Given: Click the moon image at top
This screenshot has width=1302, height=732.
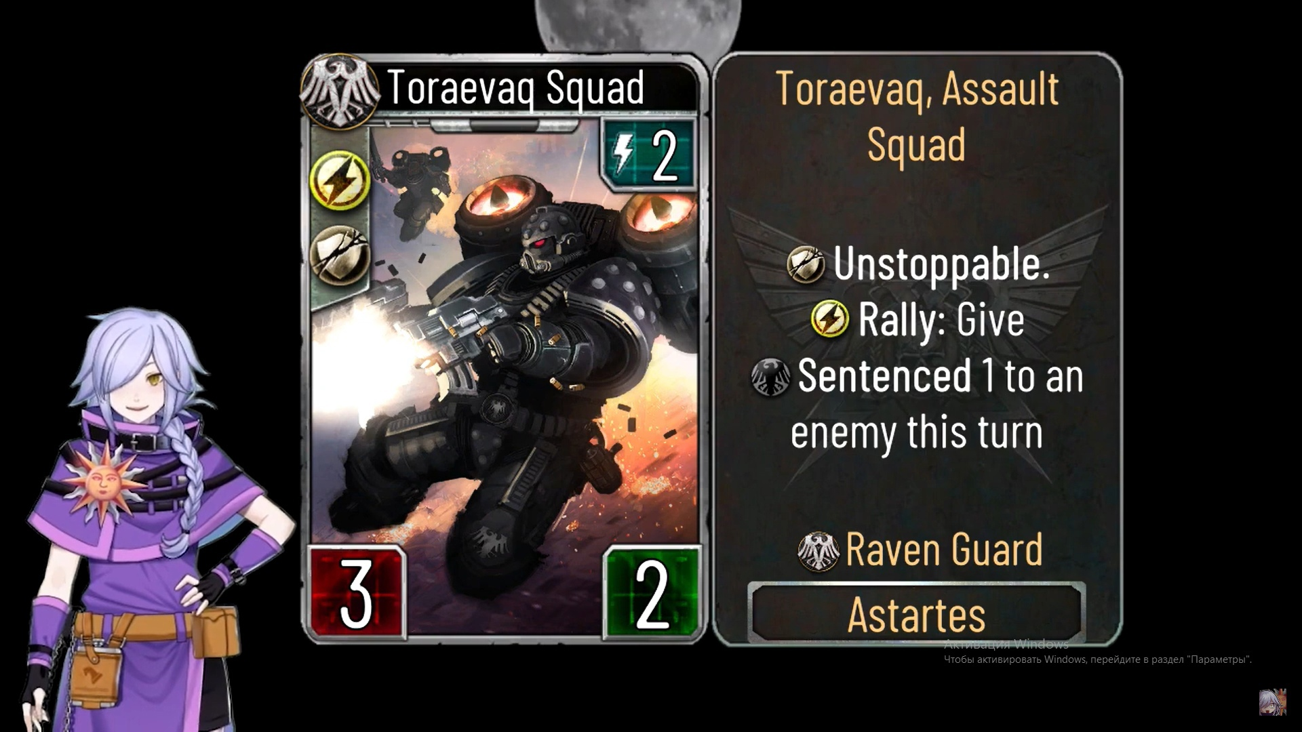Looking at the screenshot, I should coord(637,25).
